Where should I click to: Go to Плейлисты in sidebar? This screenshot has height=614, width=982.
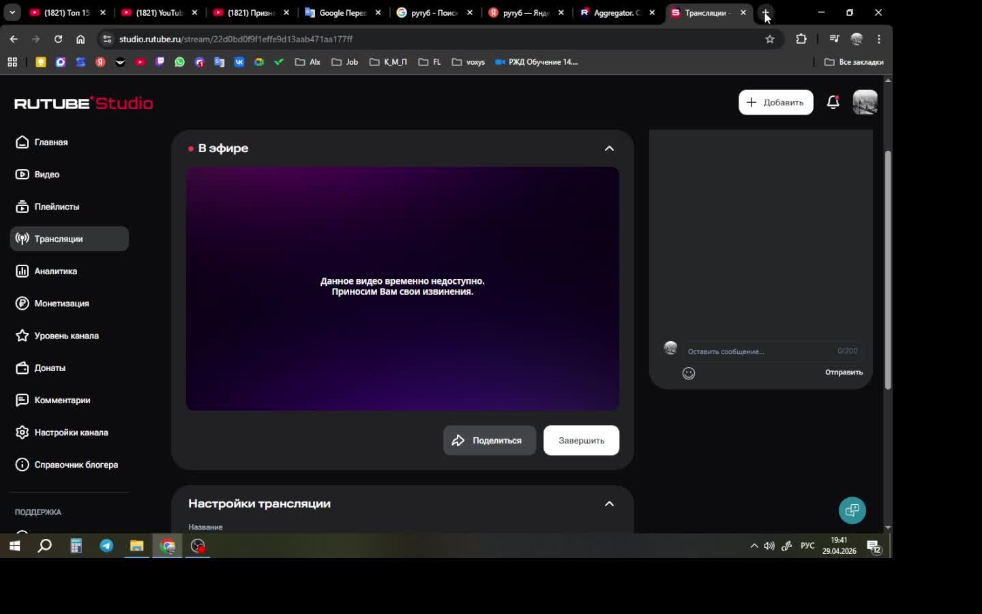(48, 207)
